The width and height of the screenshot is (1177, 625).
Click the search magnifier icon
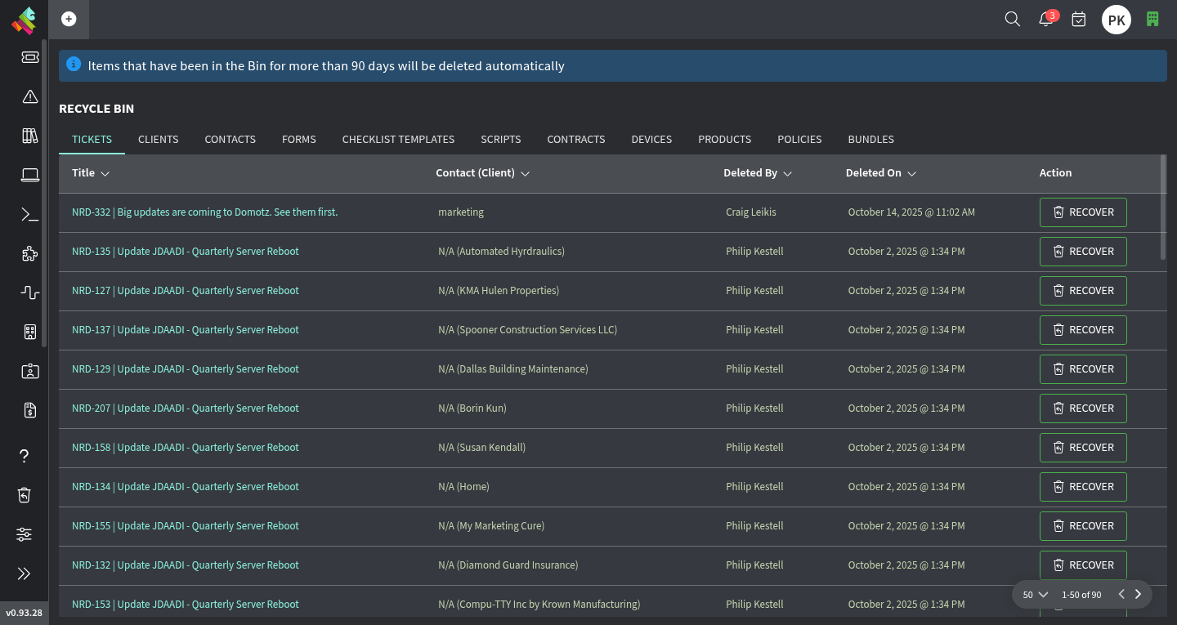(1012, 19)
